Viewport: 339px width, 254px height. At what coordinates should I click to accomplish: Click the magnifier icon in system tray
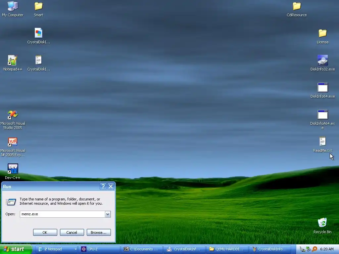pyautogui.click(x=315, y=249)
